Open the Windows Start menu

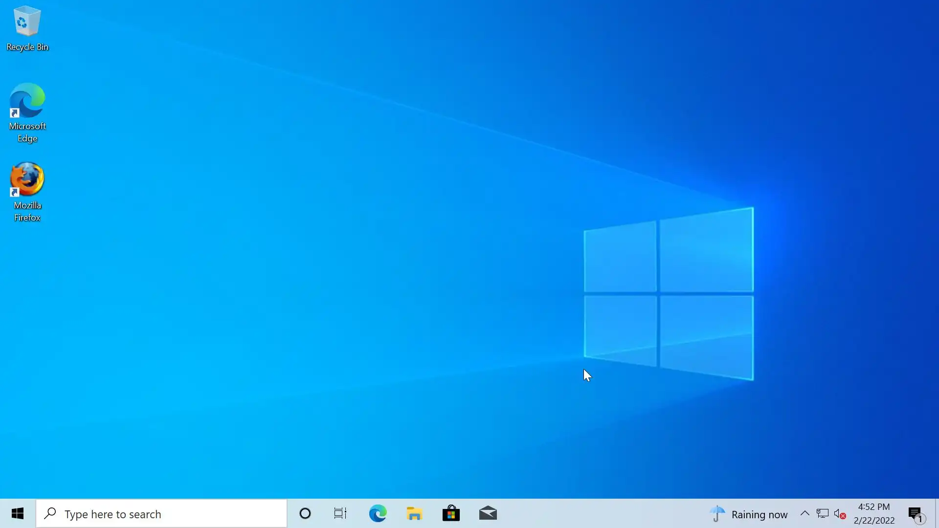(18, 514)
